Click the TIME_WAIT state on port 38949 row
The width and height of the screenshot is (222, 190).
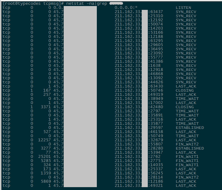(187, 99)
